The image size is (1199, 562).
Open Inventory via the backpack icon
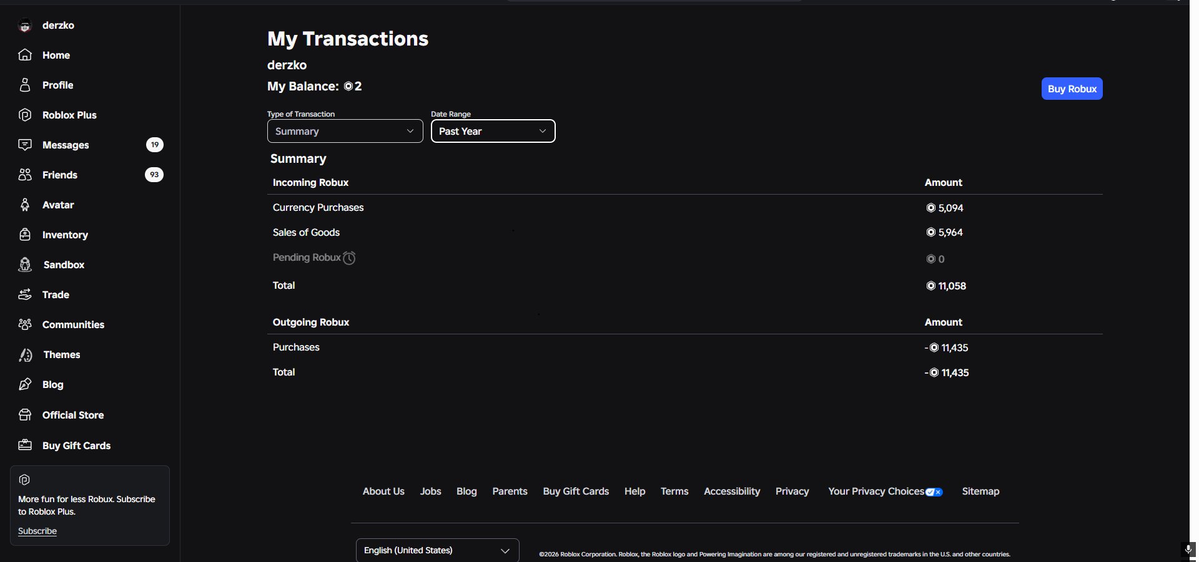coord(25,235)
